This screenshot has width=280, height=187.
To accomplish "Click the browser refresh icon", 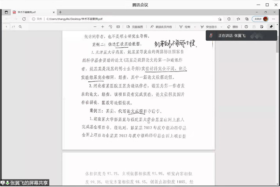I will click(x=24, y=19).
